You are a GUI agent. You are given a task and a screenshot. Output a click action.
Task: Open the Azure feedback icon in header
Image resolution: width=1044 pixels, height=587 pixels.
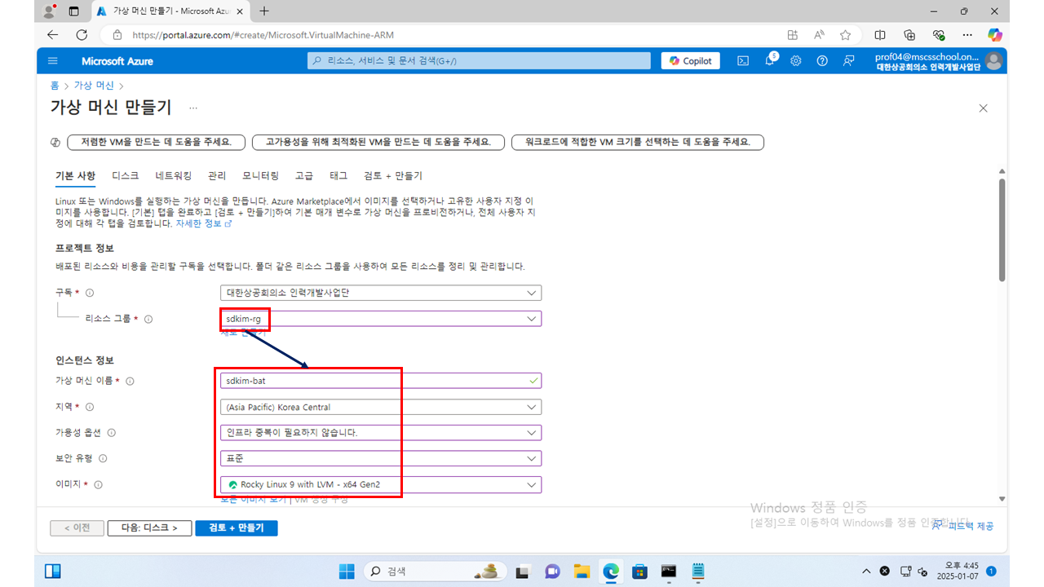pos(849,61)
